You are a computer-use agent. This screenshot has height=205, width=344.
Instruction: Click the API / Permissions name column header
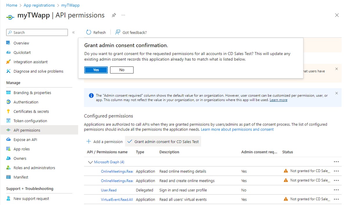[x=107, y=152]
